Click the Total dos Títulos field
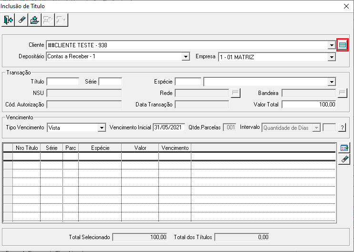 click(x=242, y=237)
